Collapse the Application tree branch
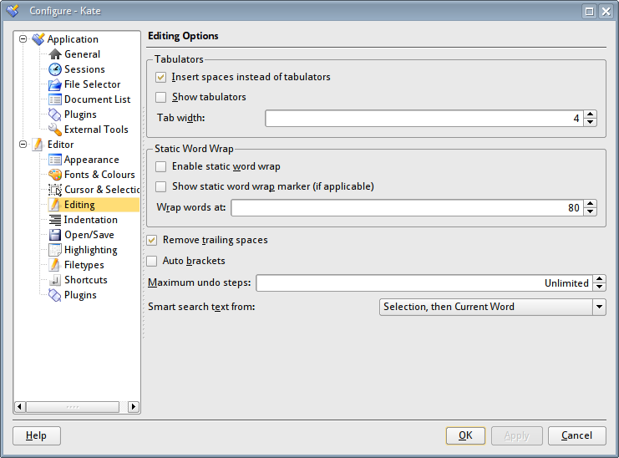 [x=23, y=39]
